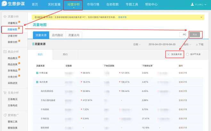211x131 pixels.
Task: Click 查看详情 for the 手淘旺信 row
Action: click(183, 119)
